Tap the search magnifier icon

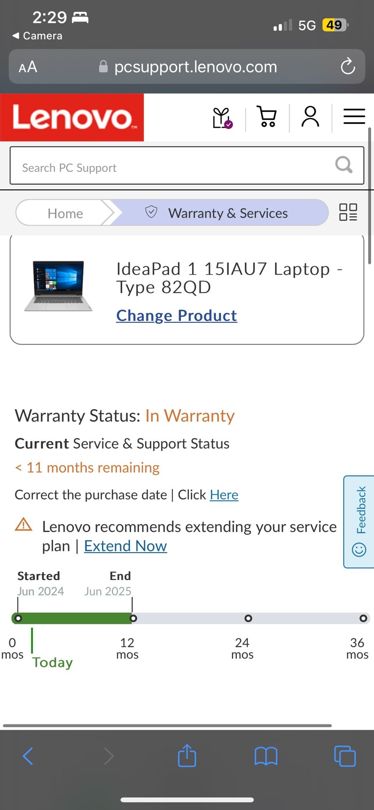pos(344,165)
